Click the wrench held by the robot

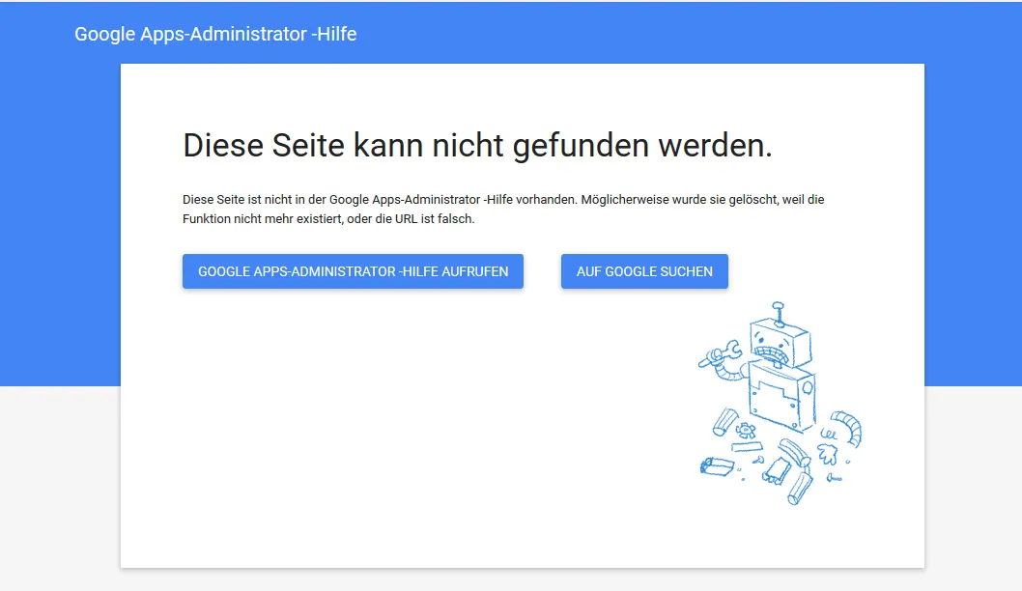720,353
